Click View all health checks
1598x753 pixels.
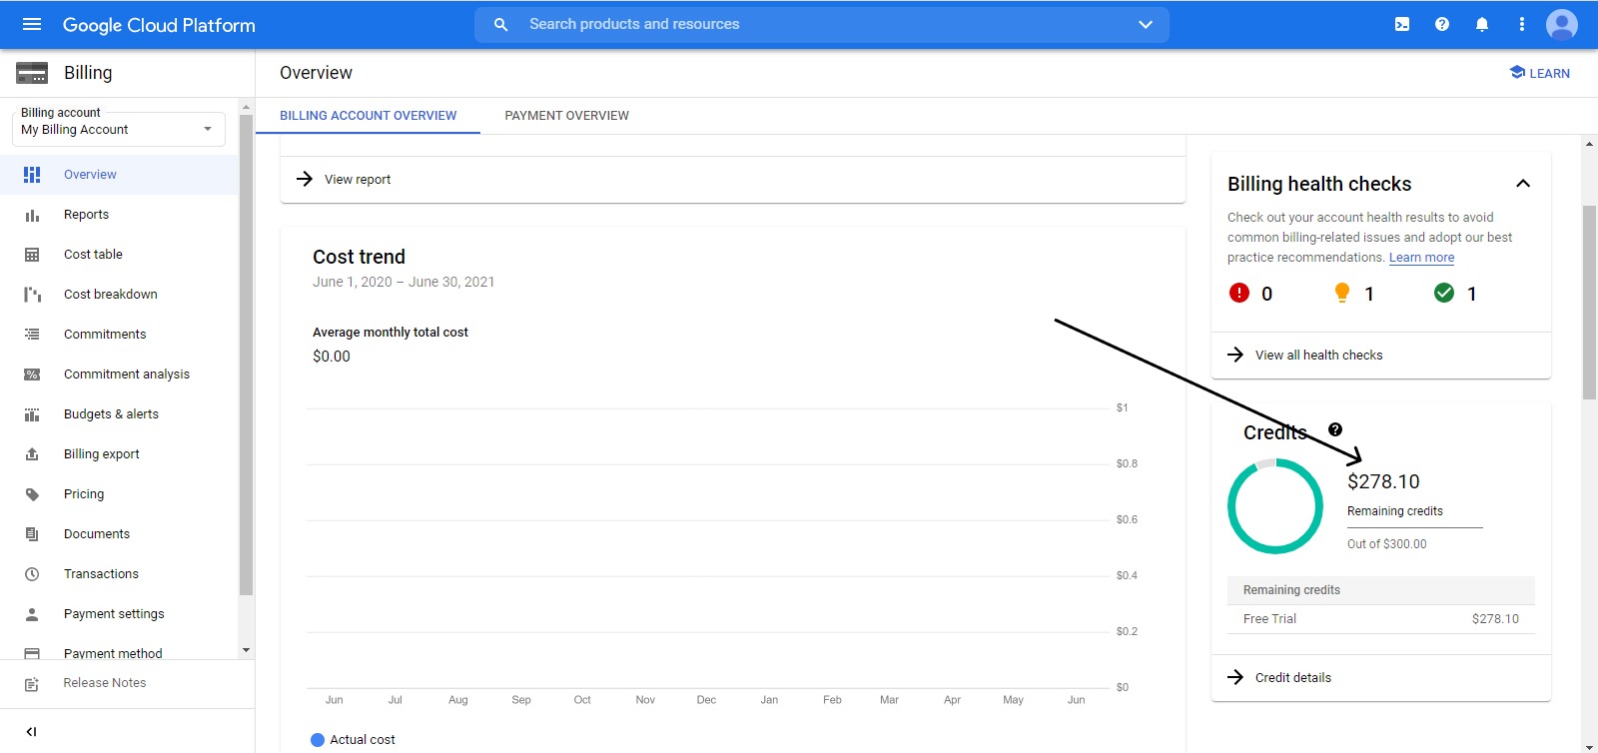(x=1318, y=356)
